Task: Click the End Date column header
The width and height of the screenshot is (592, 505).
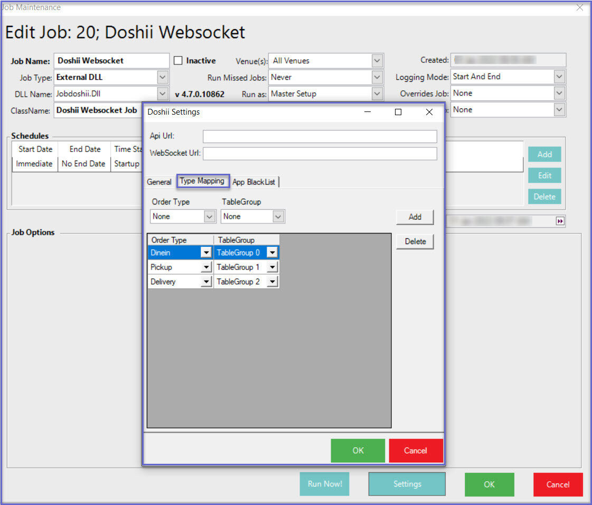Action: click(84, 149)
